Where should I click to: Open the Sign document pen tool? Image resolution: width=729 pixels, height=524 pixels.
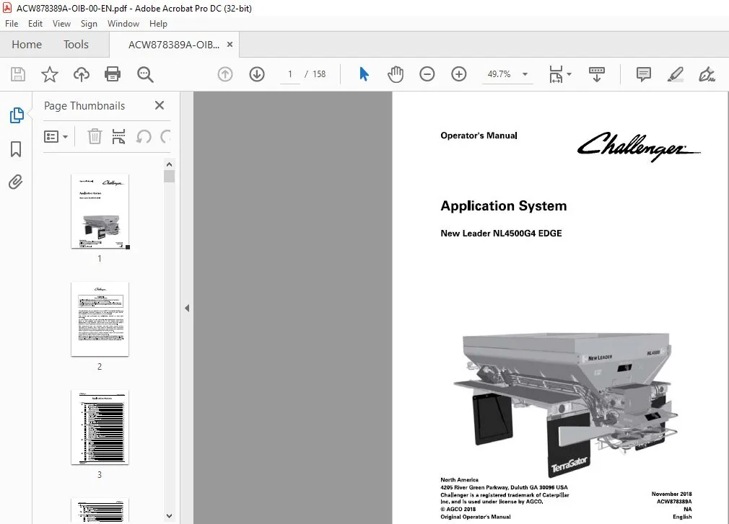707,74
